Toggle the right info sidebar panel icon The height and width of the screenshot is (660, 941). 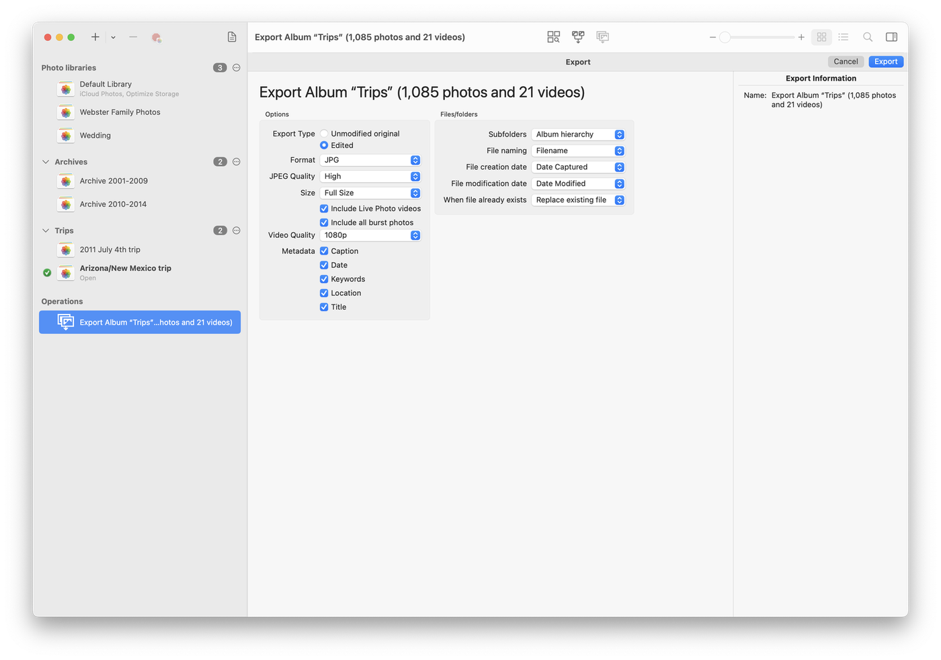[891, 38]
